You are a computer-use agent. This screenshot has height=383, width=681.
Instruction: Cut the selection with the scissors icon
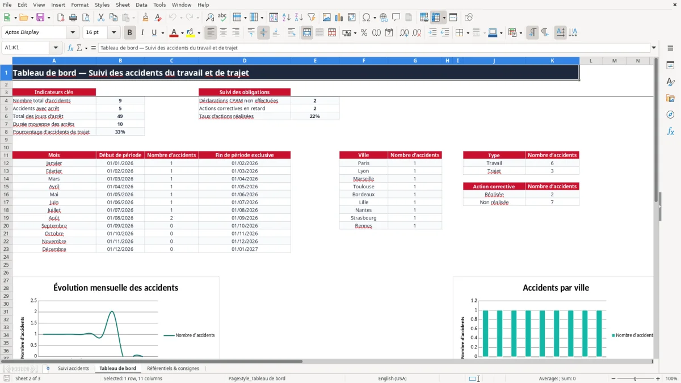pyautogui.click(x=100, y=18)
